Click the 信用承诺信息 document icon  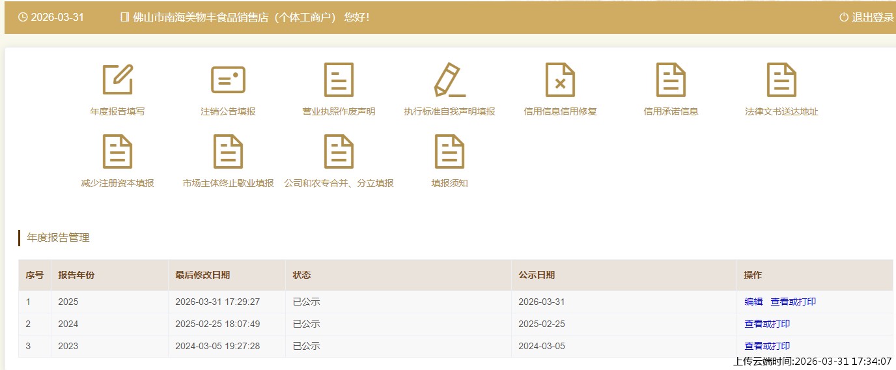tap(671, 79)
